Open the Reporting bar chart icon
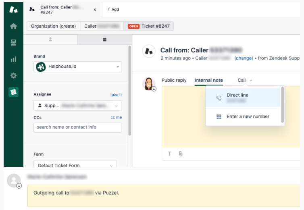The height and width of the screenshot is (210, 304). click(x=13, y=59)
